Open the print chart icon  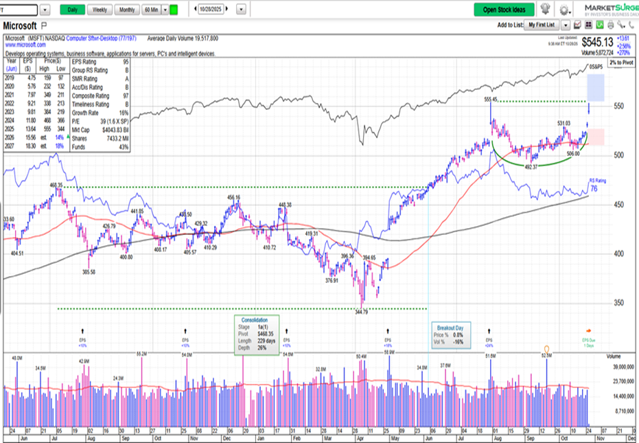[611, 25]
